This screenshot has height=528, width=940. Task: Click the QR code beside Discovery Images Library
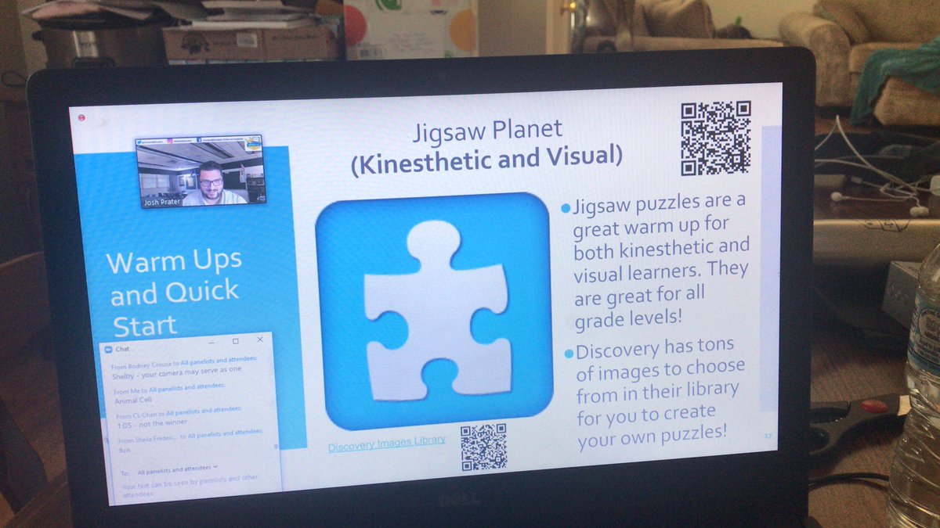coord(483,446)
